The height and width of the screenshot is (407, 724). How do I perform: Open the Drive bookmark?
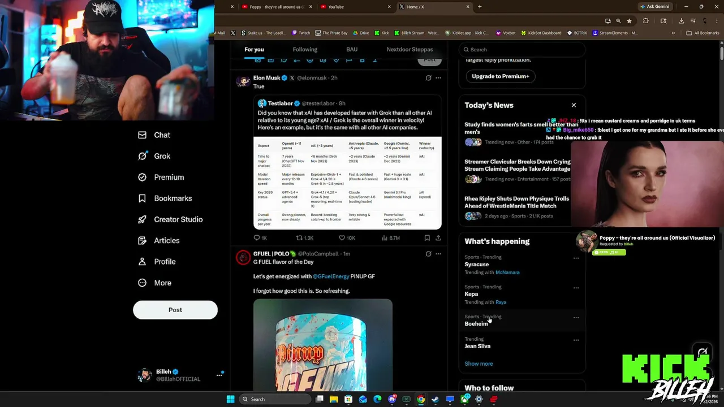point(361,33)
